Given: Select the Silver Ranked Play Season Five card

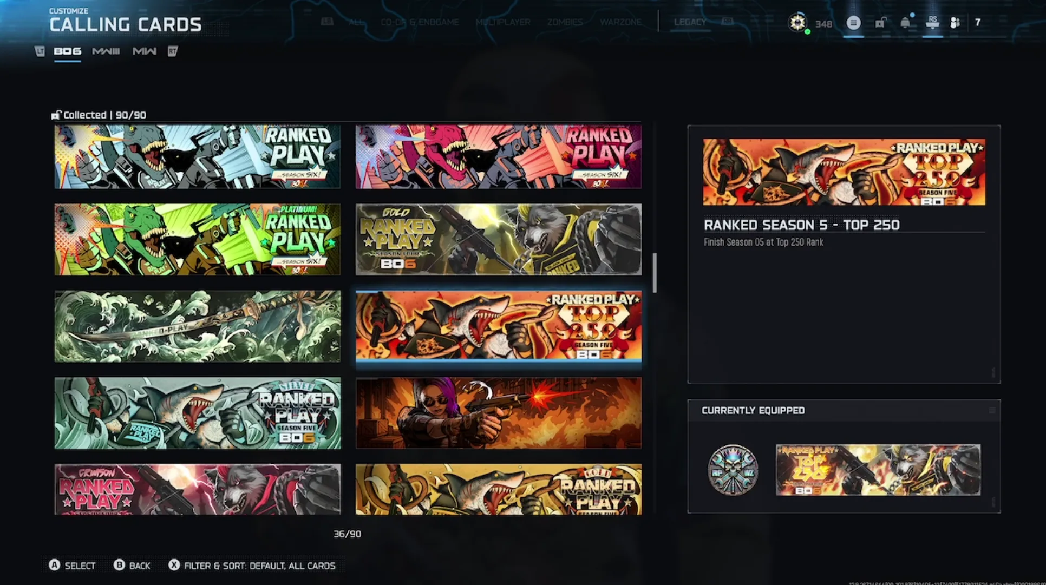Looking at the screenshot, I should click(x=198, y=413).
